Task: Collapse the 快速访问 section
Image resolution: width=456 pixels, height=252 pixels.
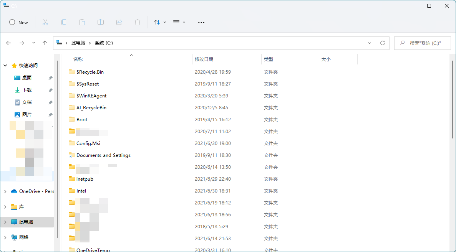Action: coord(5,66)
